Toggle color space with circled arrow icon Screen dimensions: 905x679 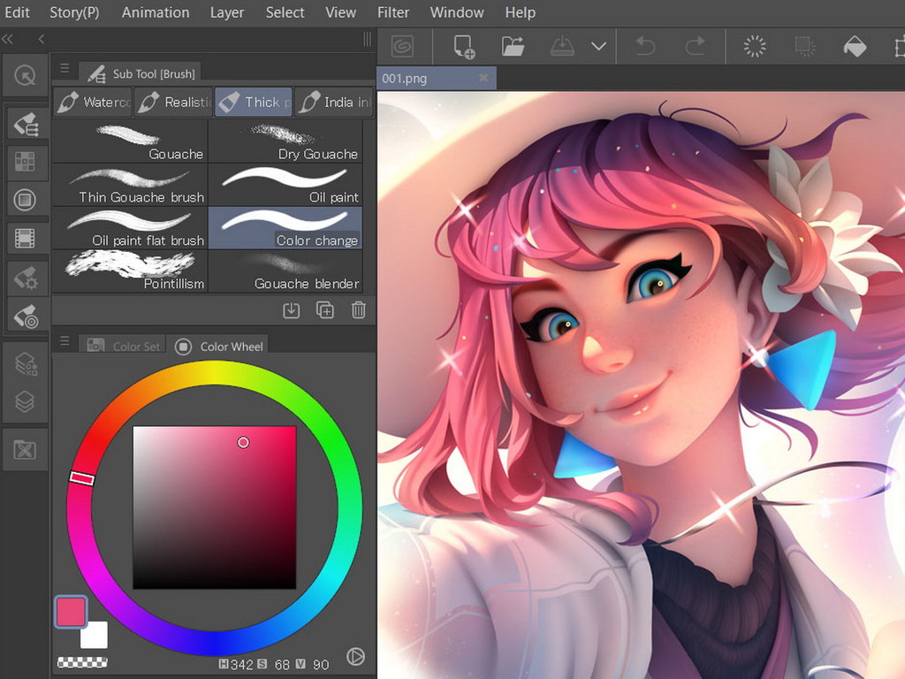tap(355, 656)
